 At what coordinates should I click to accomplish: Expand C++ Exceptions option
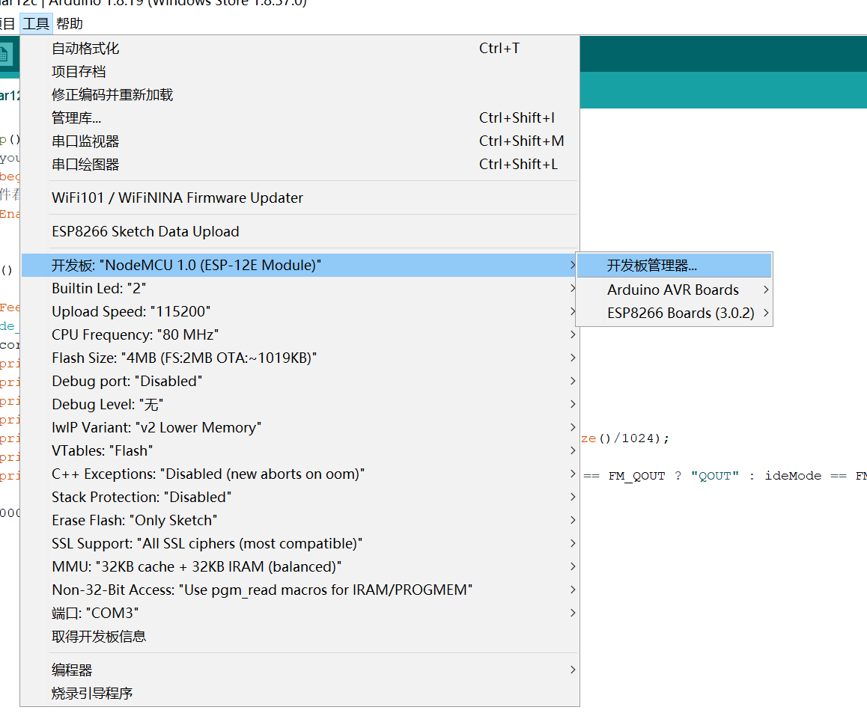tap(299, 474)
